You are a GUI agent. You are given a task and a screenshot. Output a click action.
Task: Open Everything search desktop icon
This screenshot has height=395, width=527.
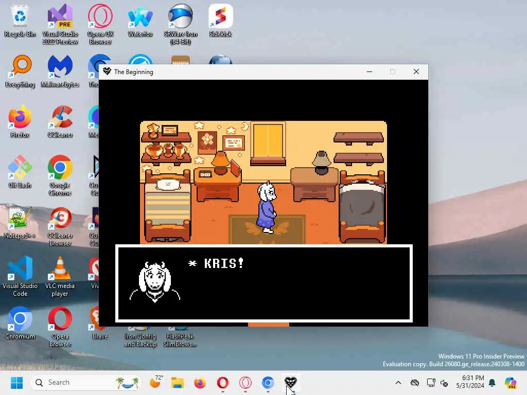(x=20, y=71)
